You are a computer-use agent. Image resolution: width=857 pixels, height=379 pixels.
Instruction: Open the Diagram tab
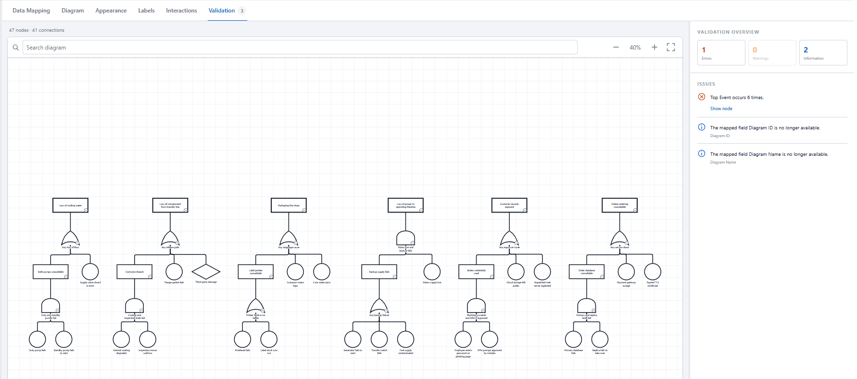[x=73, y=11]
